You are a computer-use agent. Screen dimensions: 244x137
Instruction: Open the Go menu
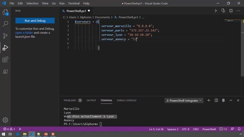(54, 3)
